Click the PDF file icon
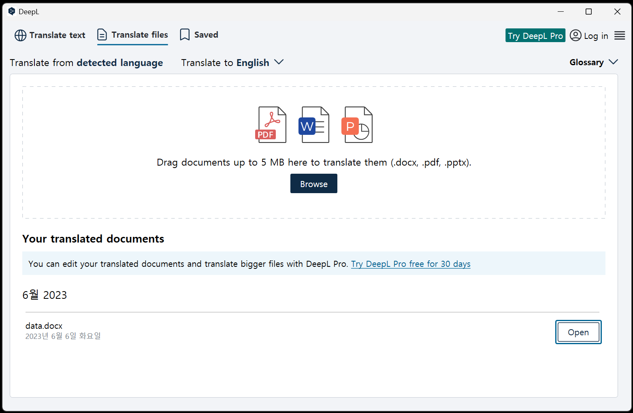 271,125
